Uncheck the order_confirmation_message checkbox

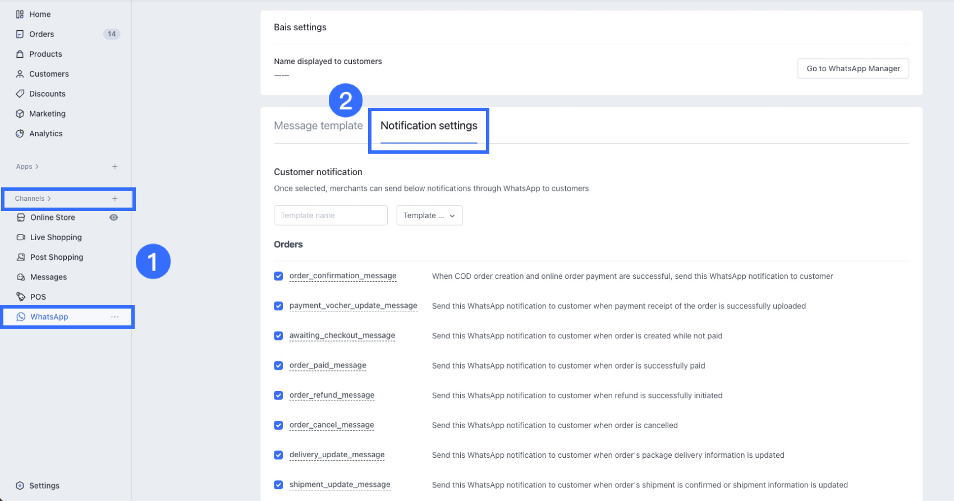point(278,276)
